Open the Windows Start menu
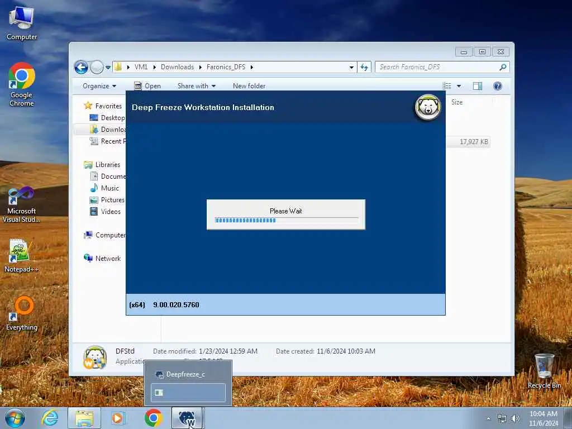Viewport: 572px width, 429px height. (15, 418)
